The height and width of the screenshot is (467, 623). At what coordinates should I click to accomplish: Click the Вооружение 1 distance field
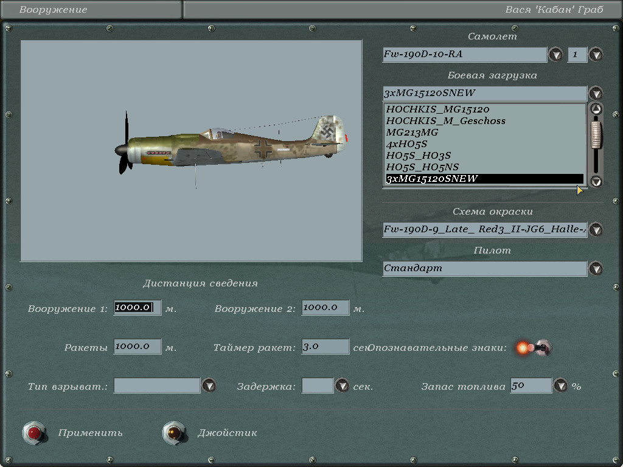pyautogui.click(x=137, y=307)
